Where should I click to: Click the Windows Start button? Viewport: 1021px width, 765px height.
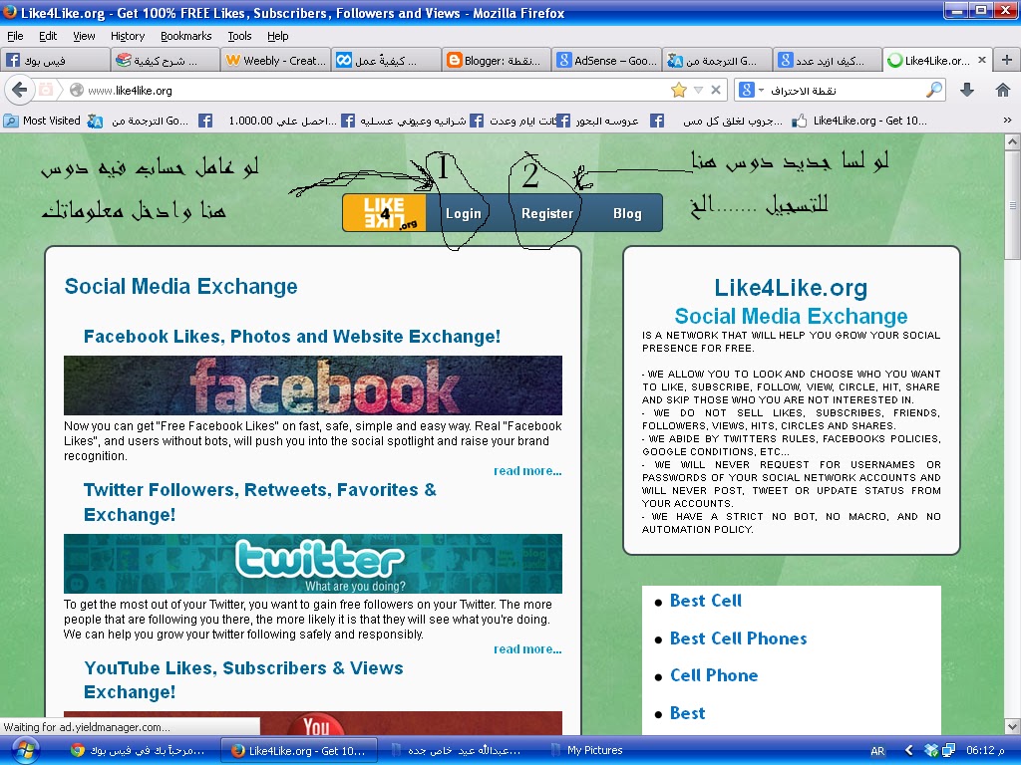23,751
